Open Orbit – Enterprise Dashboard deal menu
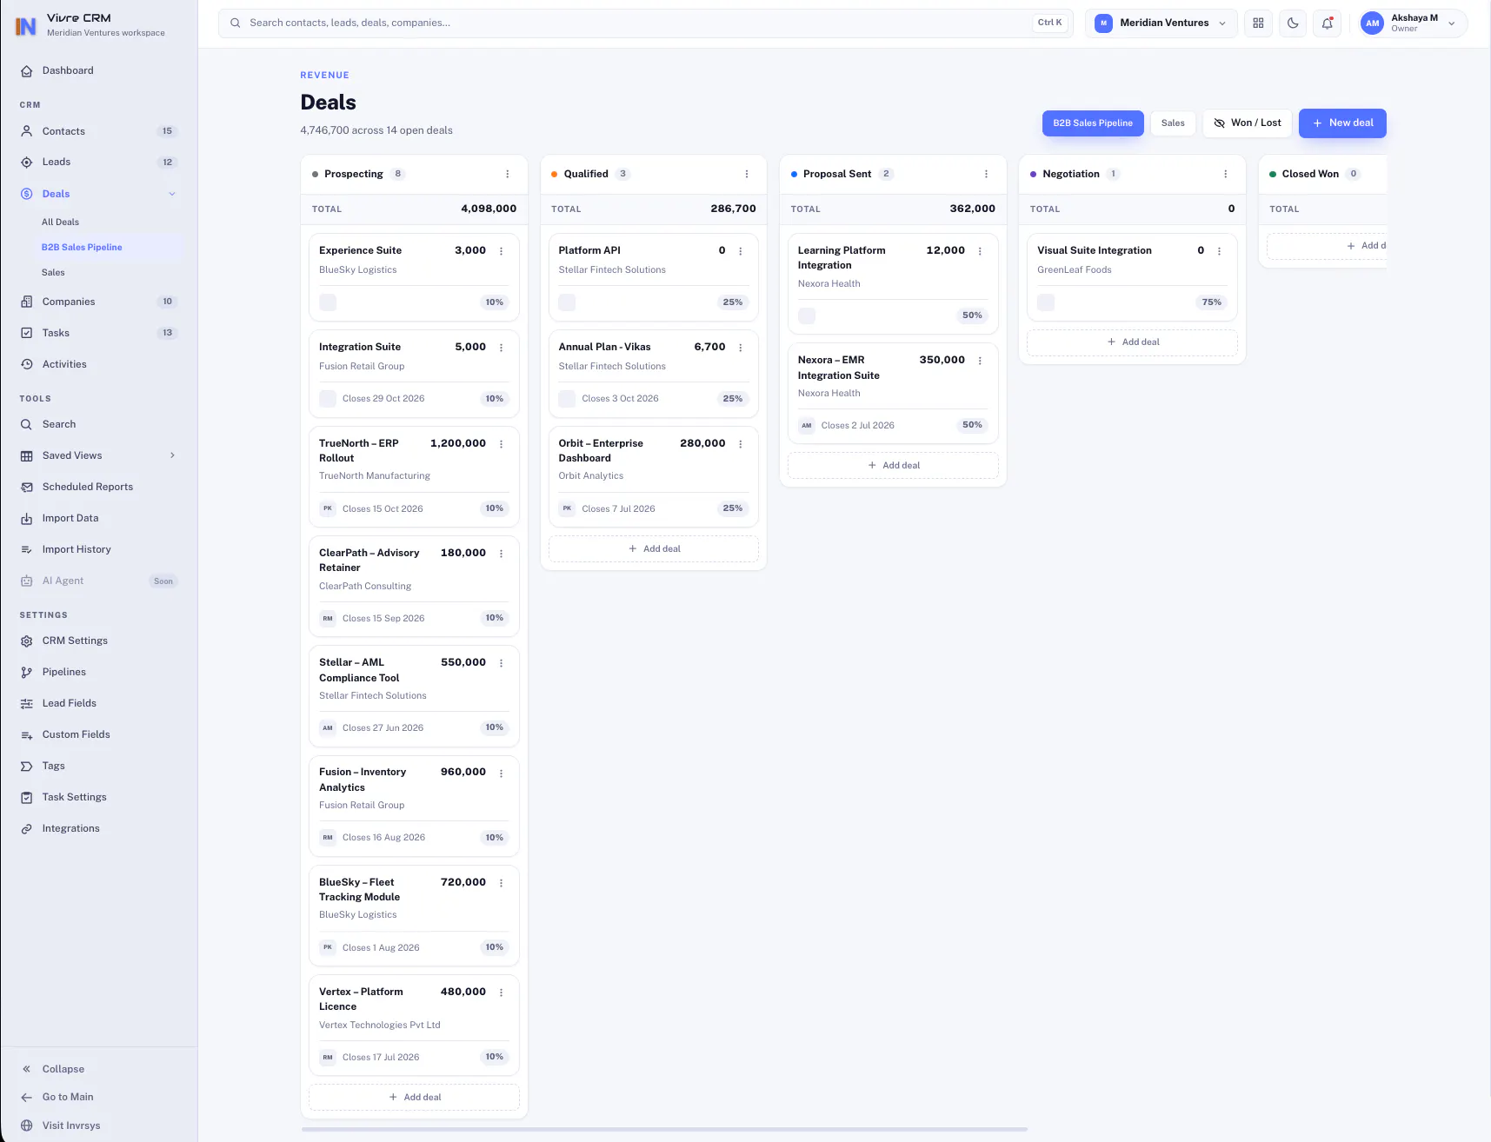 tap(741, 444)
